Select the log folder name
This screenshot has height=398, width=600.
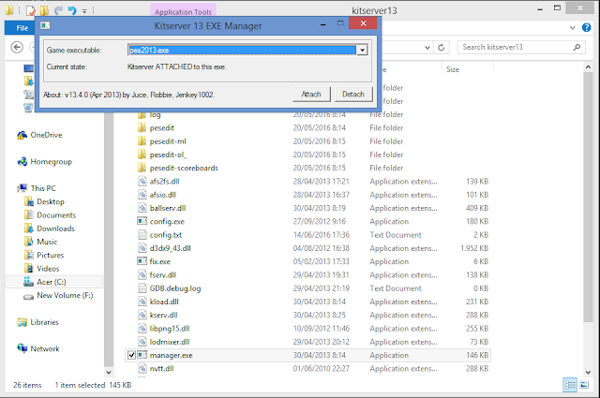[155, 114]
